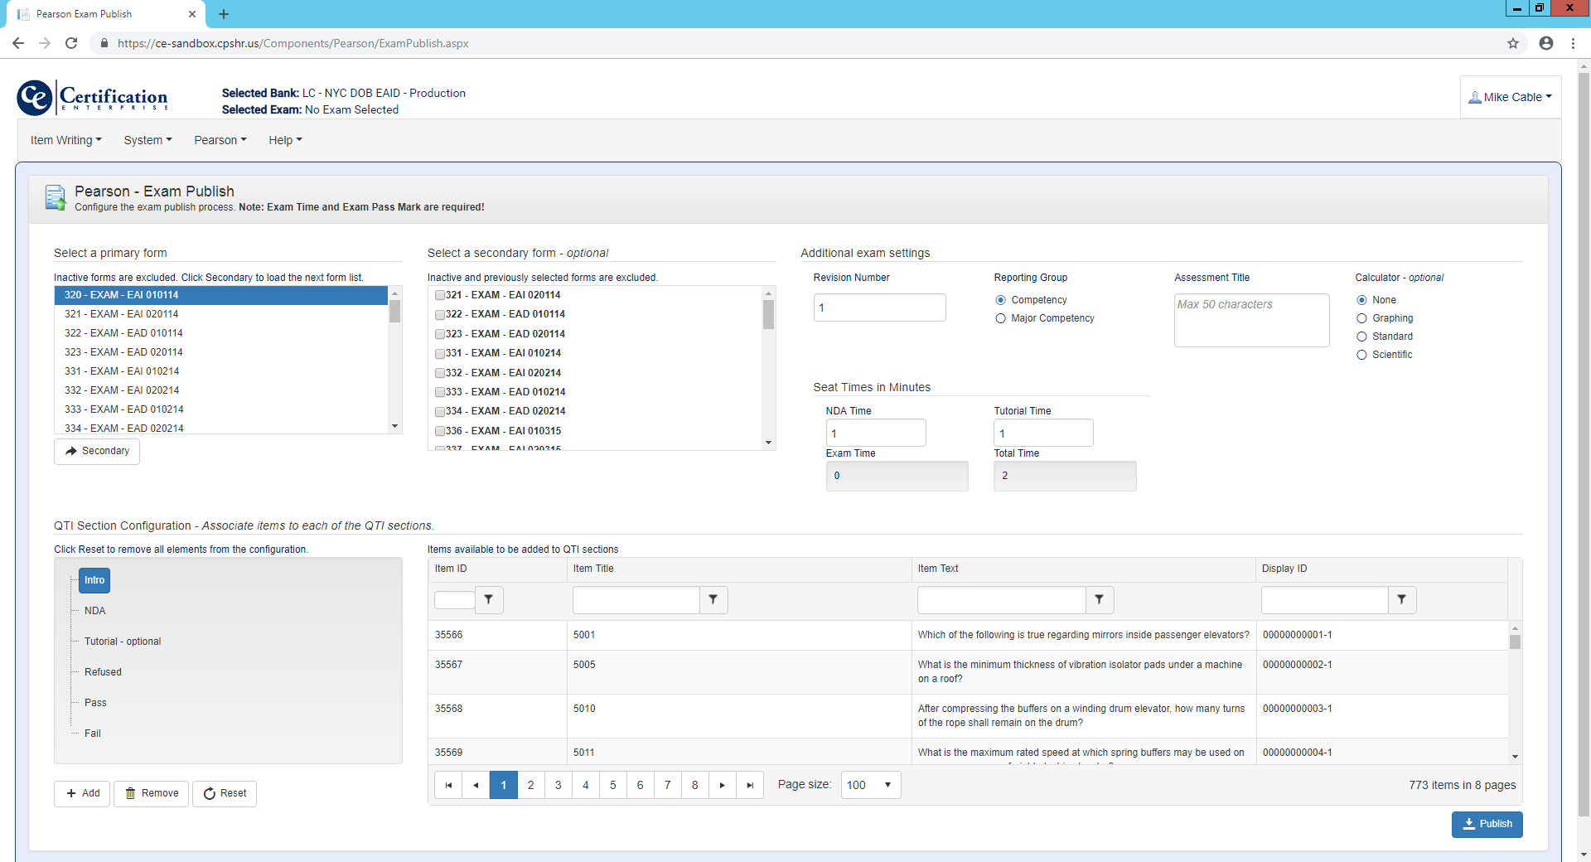Select the Major Competency reporting group
Image resolution: width=1591 pixels, height=862 pixels.
1000,318
